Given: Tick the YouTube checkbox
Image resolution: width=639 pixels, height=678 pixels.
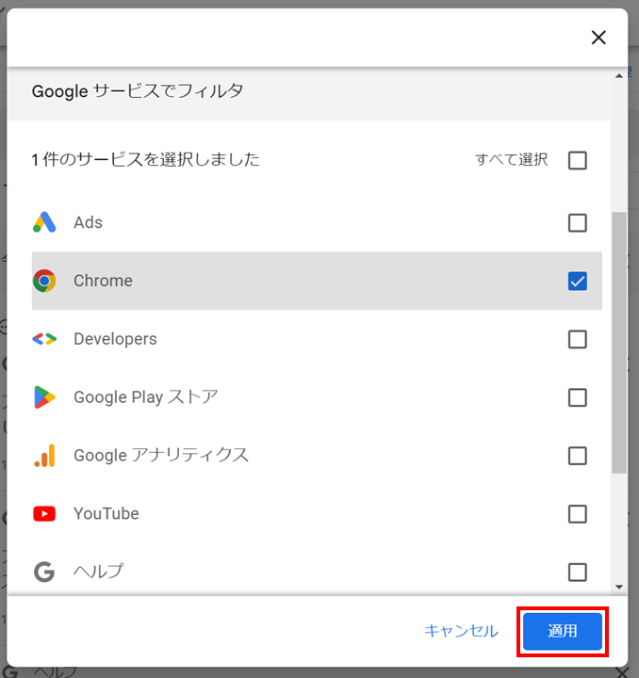Looking at the screenshot, I should [x=578, y=514].
